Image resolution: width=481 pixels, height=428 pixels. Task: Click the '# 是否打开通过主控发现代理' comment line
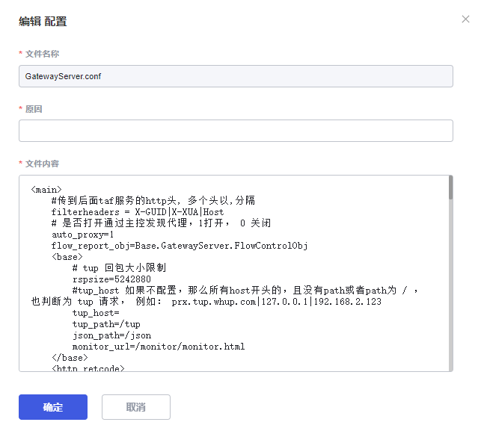[x=161, y=223]
